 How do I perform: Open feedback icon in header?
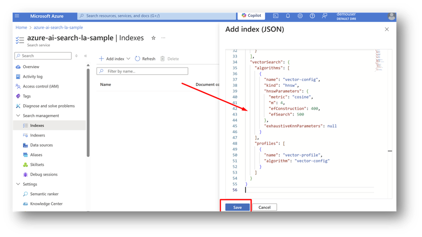tap(324, 16)
